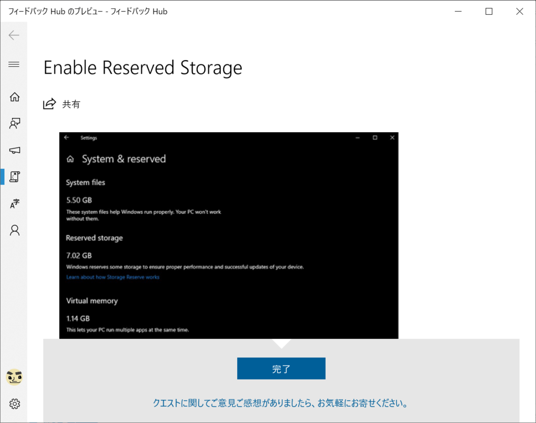Go back with the left arrow
This screenshot has width=536, height=423.
[14, 35]
